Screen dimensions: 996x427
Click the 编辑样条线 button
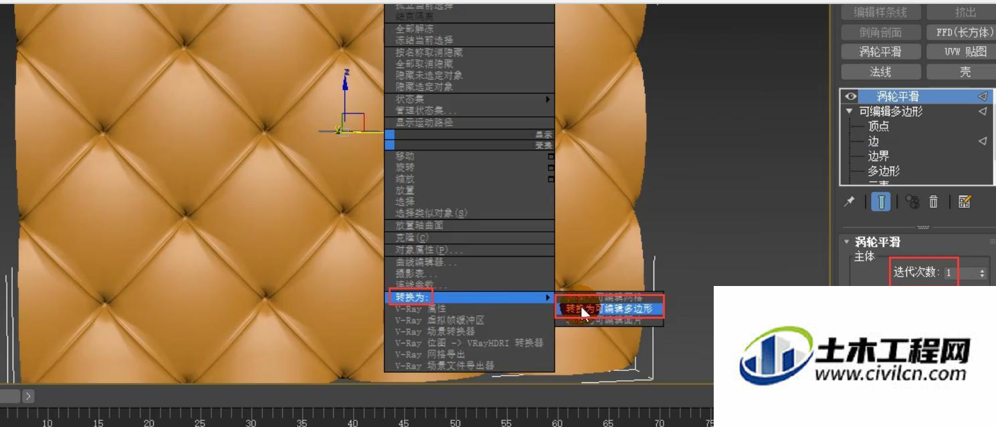pos(880,13)
